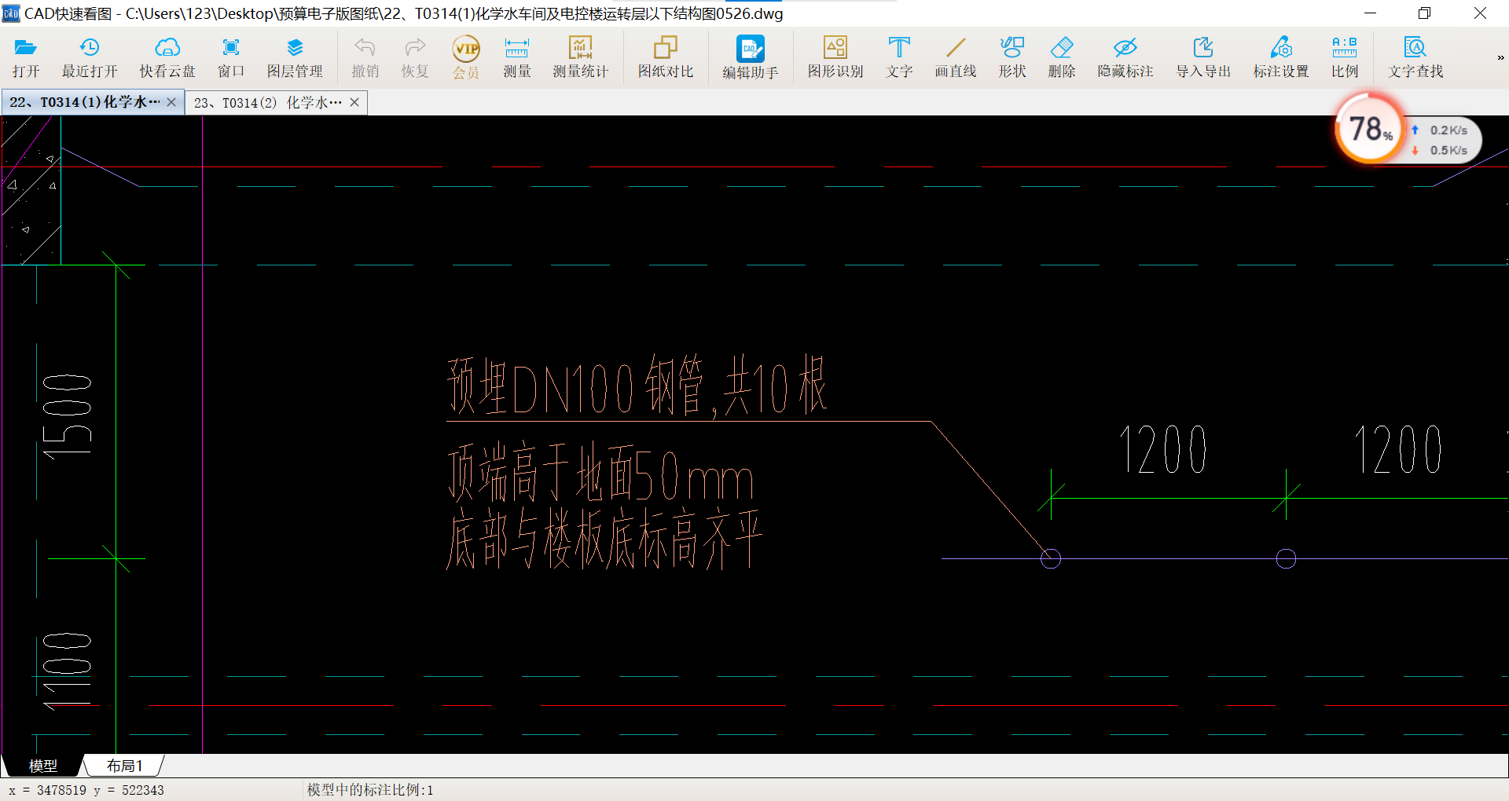Choose the 形状 shapes tool
The height and width of the screenshot is (801, 1509).
click(x=1012, y=57)
